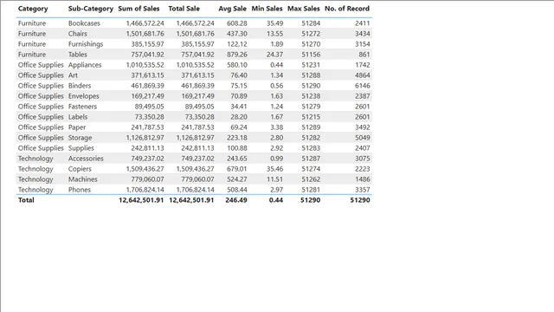Screen dimensions: 554x312
Task: Select the Envelopes sub-category cell
Action: 83,96
